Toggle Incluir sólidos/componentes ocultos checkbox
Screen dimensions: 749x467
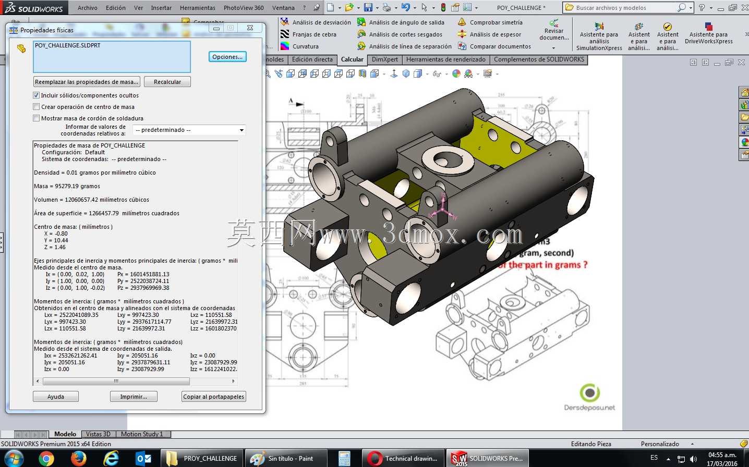pos(36,95)
